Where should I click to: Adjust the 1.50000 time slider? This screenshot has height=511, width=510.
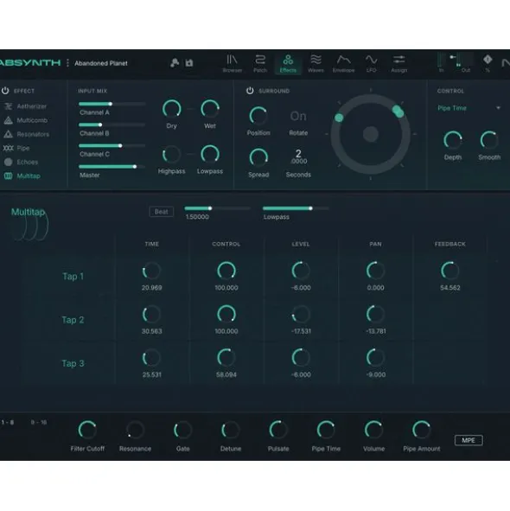217,208
